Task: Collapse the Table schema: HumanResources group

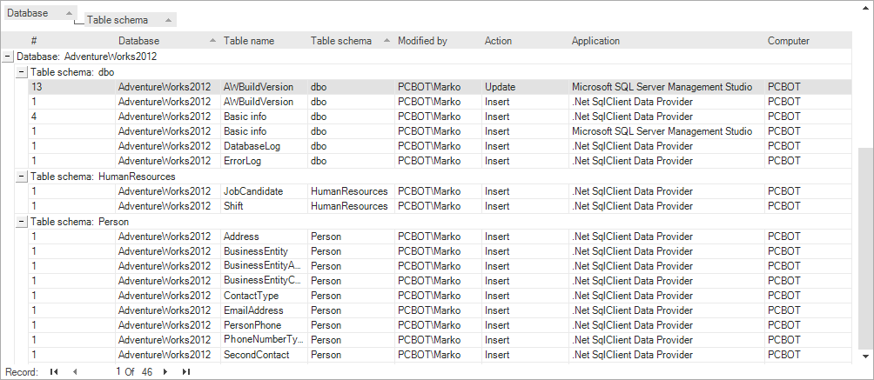Action: click(x=22, y=176)
